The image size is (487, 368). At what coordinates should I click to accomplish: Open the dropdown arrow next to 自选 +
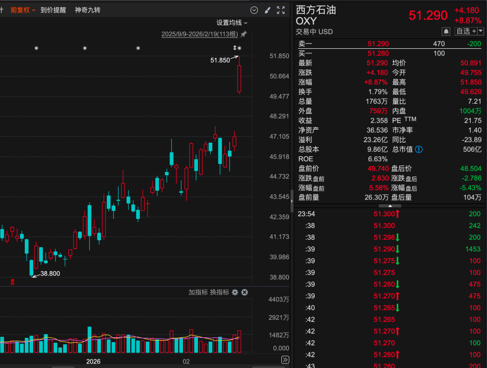pos(481,31)
